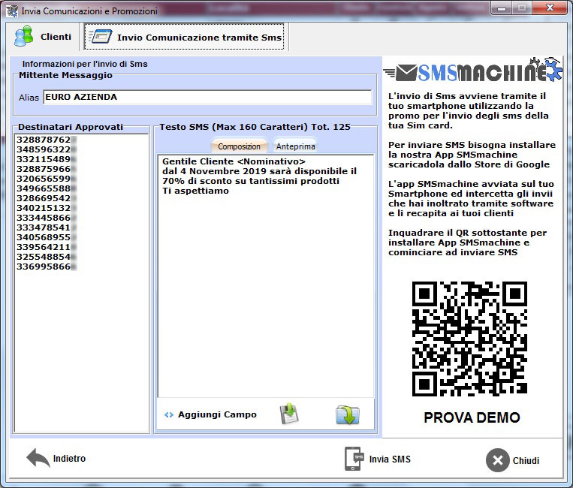This screenshot has width=573, height=488.
Task: Click the smartphone SMS icon
Action: tap(354, 459)
